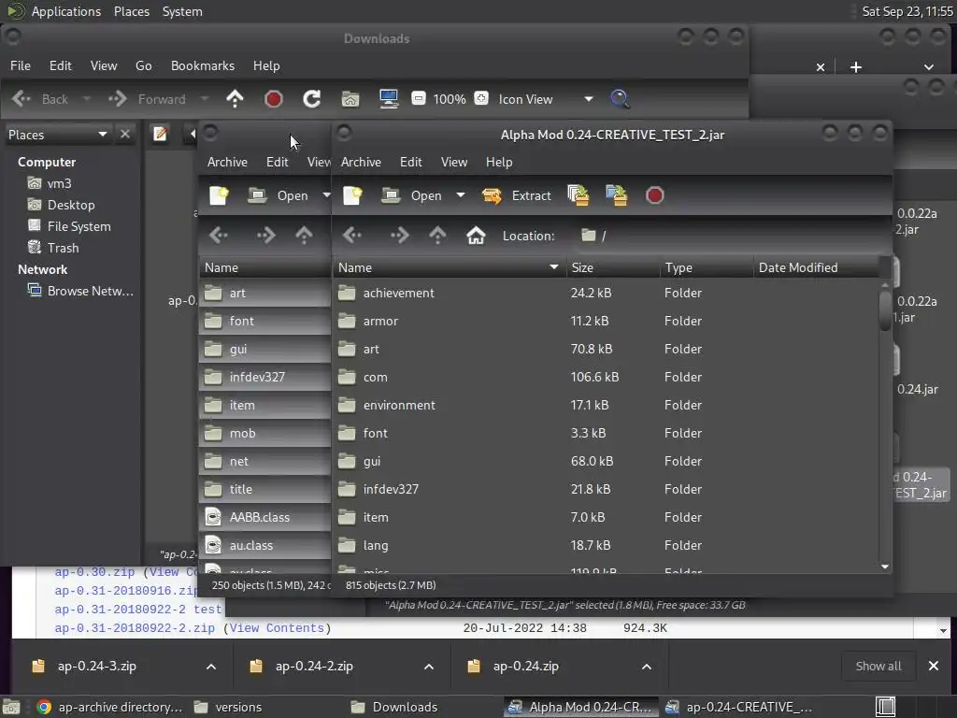Click the Up arrow in Downloads toolbar
The width and height of the screenshot is (957, 718).
[235, 99]
